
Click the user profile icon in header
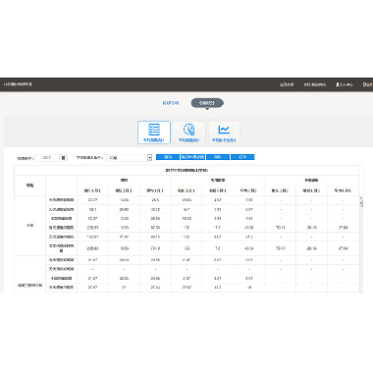point(338,84)
